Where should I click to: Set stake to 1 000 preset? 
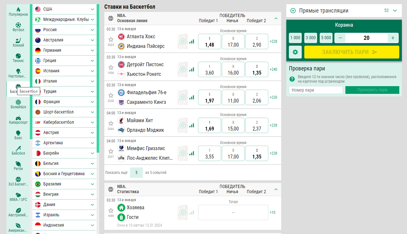[x=295, y=38]
